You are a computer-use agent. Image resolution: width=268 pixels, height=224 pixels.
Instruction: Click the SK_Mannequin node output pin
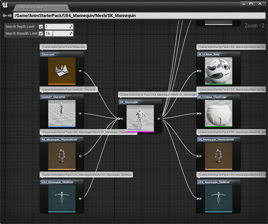159,119
